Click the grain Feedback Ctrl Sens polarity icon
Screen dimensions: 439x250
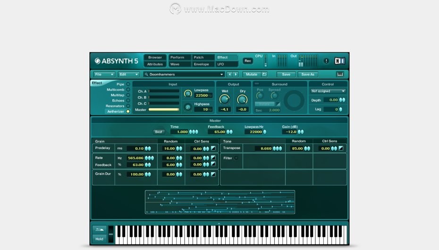tap(213, 164)
